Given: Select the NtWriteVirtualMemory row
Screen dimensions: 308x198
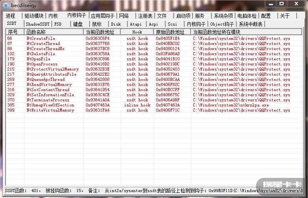Looking at the screenshot, I should [154, 110].
